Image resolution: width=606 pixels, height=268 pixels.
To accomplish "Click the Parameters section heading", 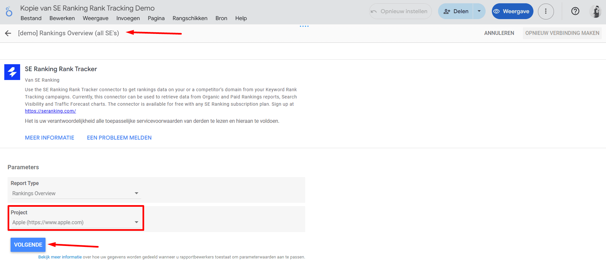I will click(x=23, y=167).
